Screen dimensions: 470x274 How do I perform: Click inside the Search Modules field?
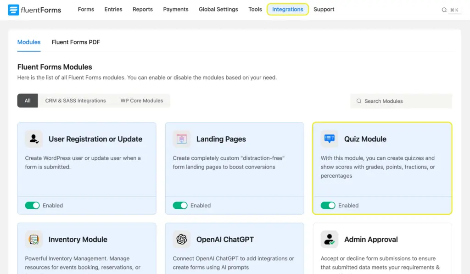click(x=399, y=101)
